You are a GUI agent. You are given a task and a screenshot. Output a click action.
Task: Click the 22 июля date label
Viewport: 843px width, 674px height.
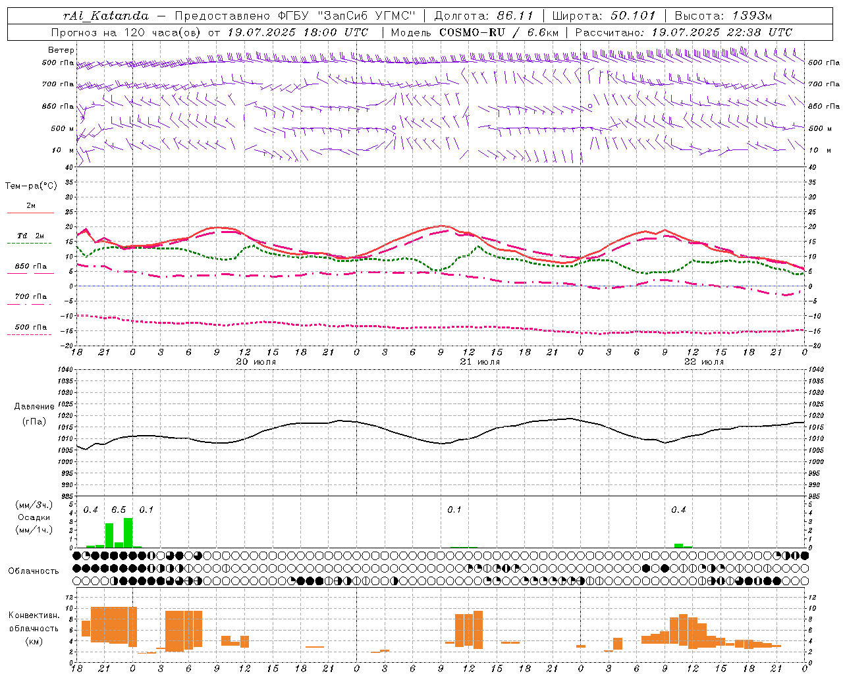704,361
